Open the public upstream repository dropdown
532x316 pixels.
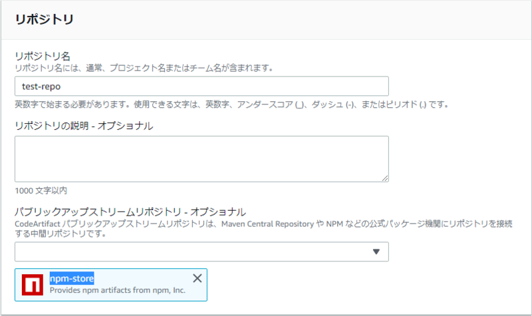click(201, 251)
